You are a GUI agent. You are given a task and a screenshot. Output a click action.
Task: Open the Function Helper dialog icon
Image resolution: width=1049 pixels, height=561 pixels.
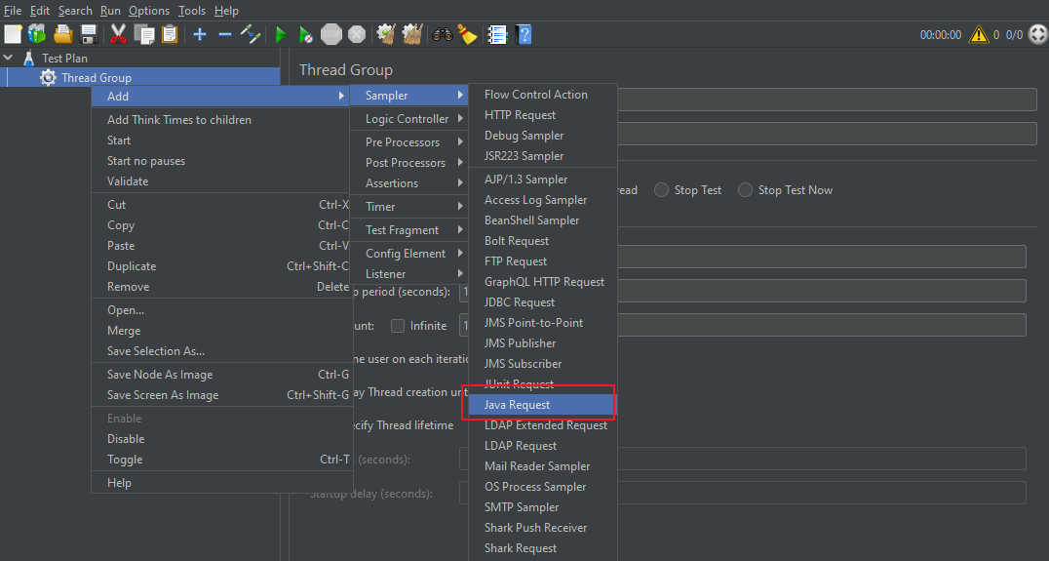click(497, 34)
